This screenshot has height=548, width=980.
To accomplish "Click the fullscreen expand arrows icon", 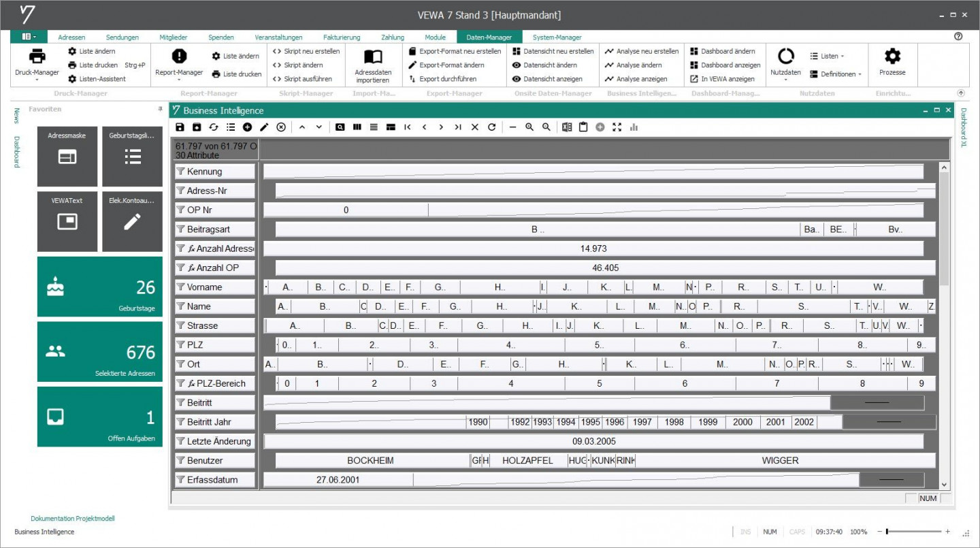I will coord(617,127).
